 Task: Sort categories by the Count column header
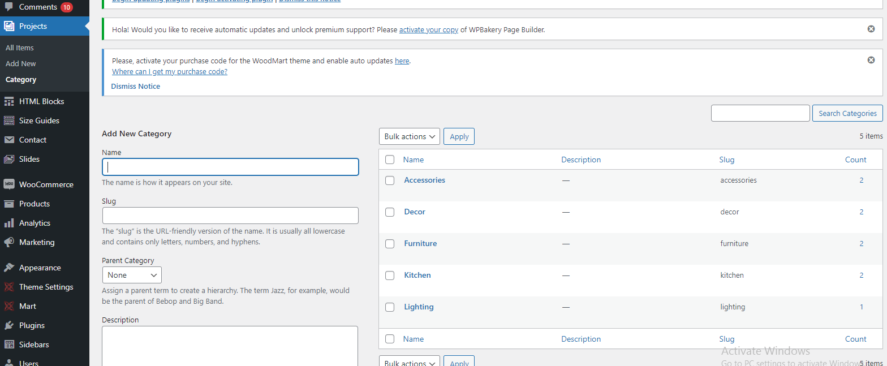pyautogui.click(x=855, y=160)
